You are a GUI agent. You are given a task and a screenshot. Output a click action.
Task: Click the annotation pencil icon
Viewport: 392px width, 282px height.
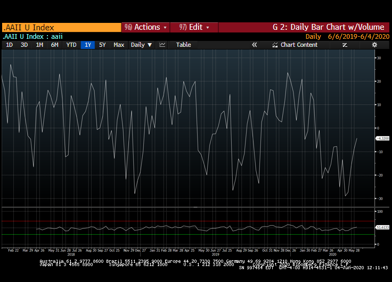(345, 45)
